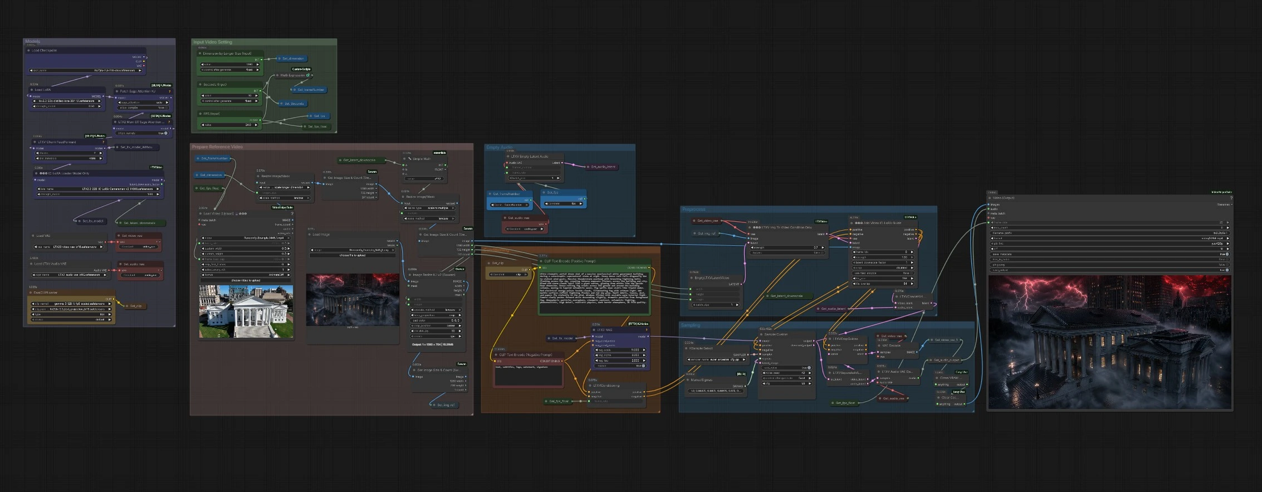Image resolution: width=1262 pixels, height=492 pixels.
Task: Select the Set_frameNumber node
Action: tap(309, 90)
